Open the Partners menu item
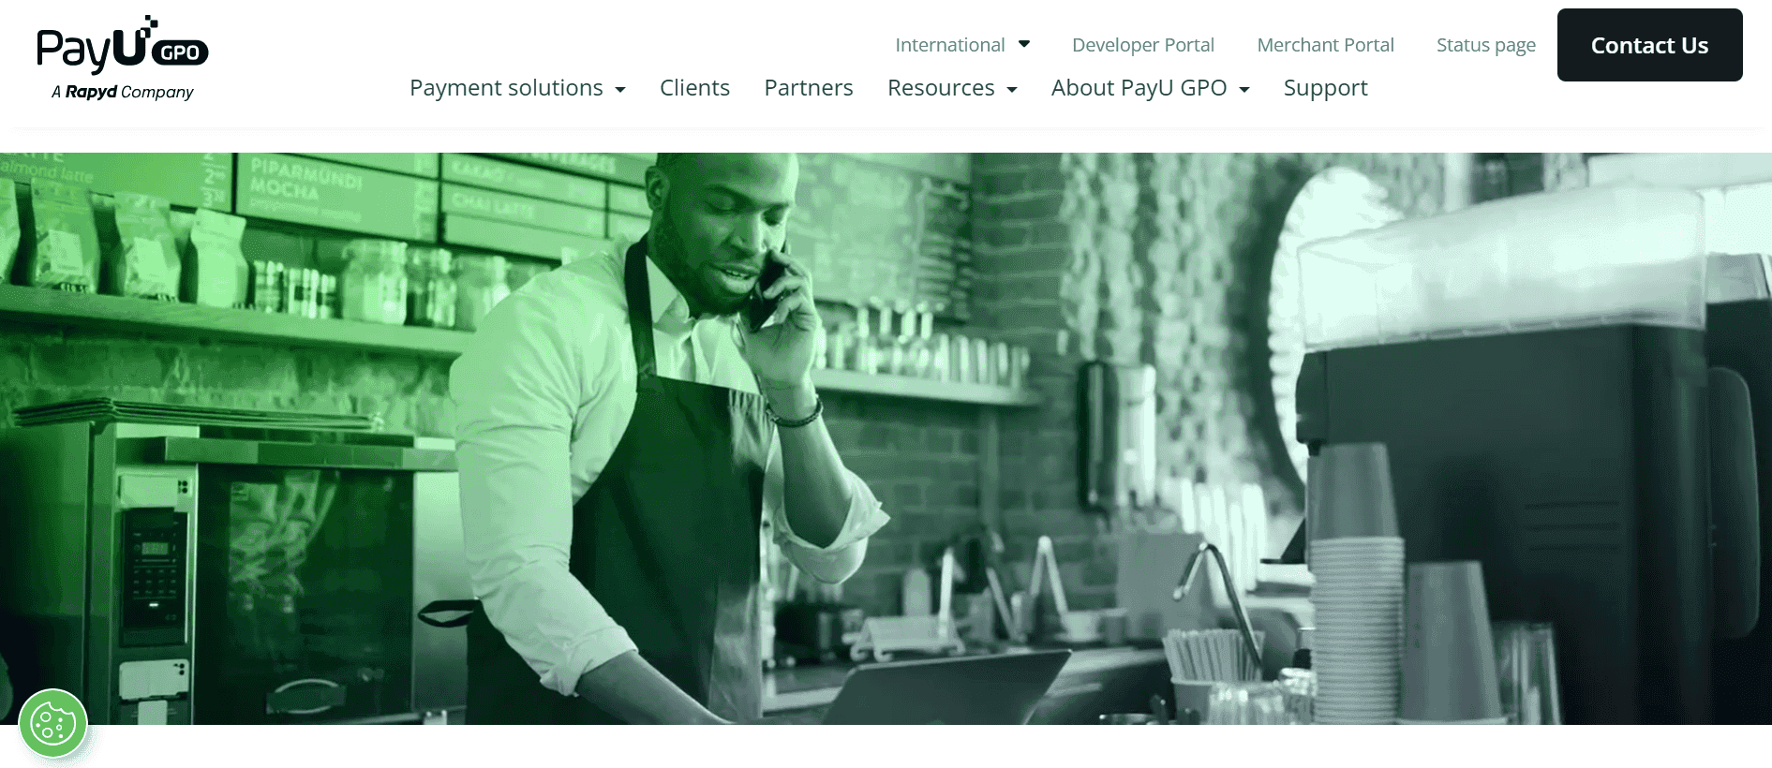 (809, 88)
